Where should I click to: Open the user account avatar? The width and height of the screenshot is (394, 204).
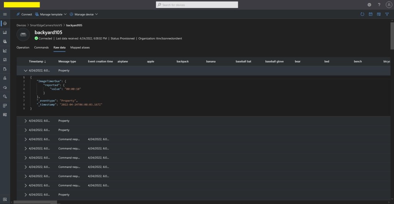tap(389, 5)
